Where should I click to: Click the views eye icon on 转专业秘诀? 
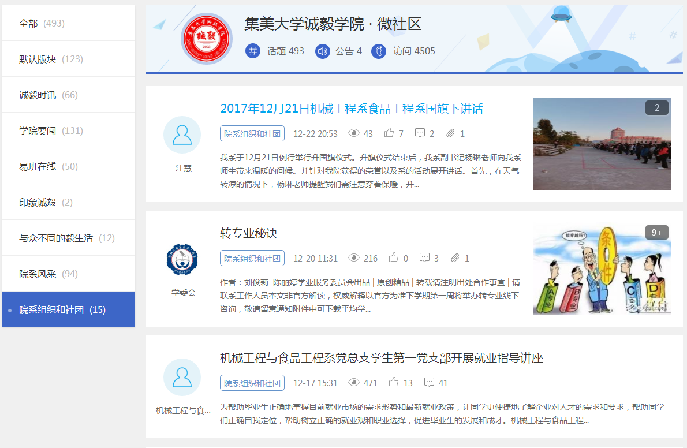354,258
